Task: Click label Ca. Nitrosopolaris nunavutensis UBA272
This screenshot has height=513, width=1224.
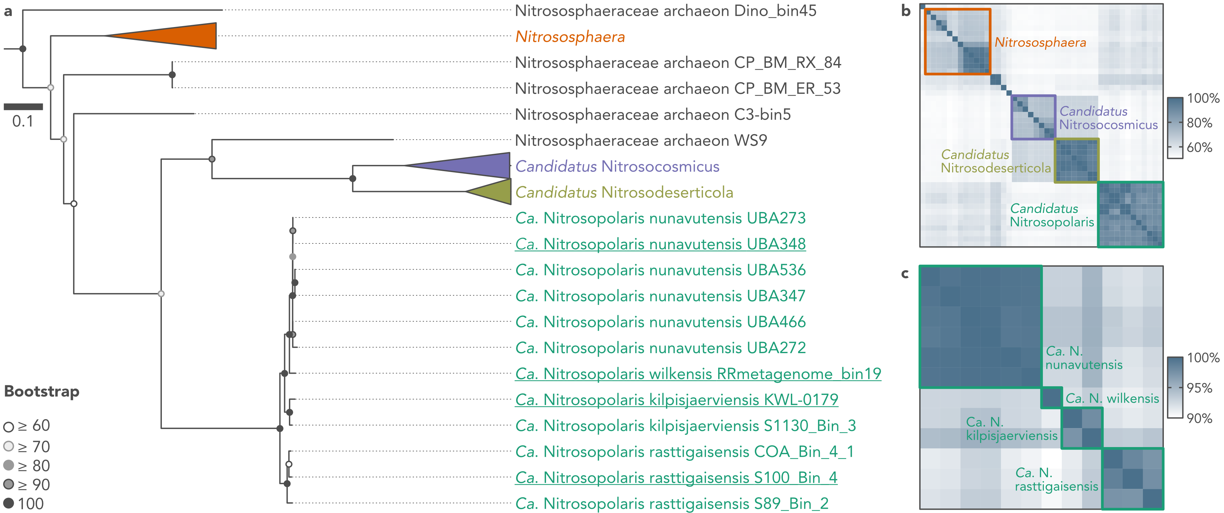Action: pyautogui.click(x=661, y=348)
